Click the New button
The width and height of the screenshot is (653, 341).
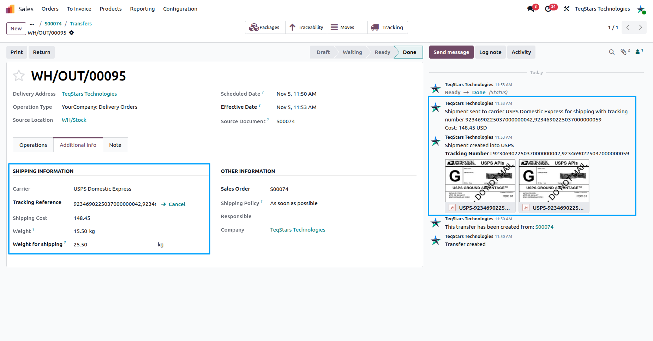pyautogui.click(x=16, y=29)
